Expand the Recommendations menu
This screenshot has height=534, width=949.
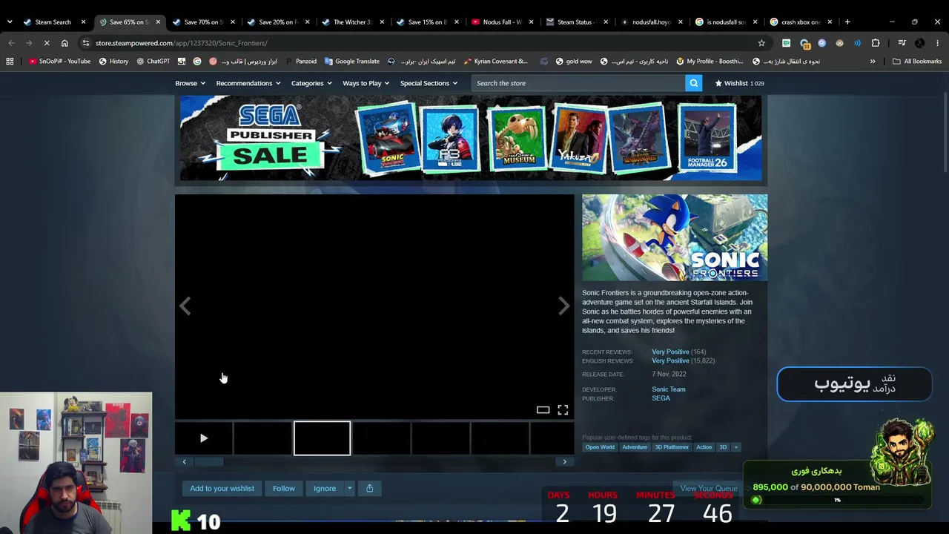[248, 83]
